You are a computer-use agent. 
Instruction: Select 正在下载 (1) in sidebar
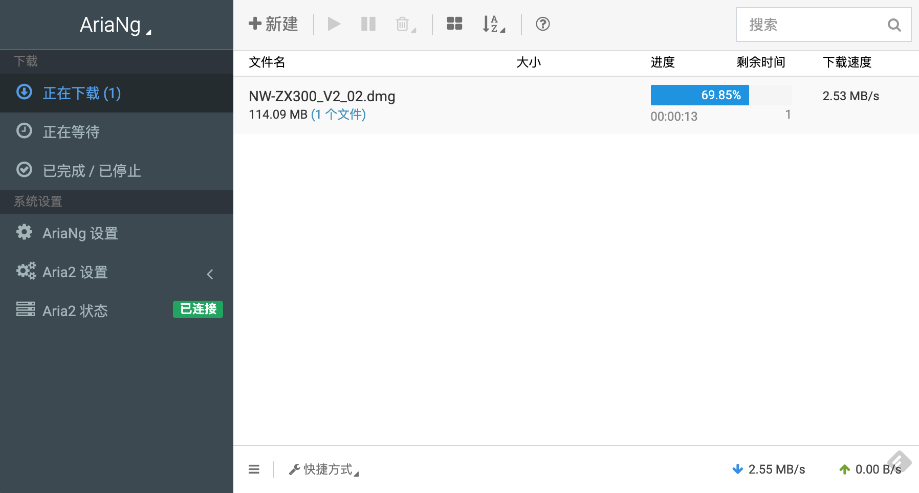[x=117, y=93]
